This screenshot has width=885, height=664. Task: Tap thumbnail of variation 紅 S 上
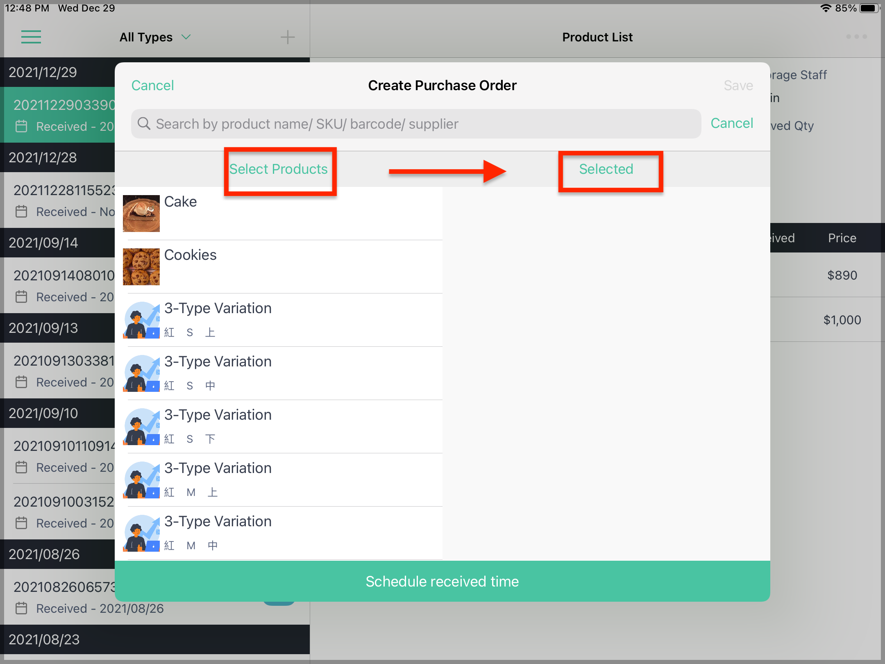141,320
